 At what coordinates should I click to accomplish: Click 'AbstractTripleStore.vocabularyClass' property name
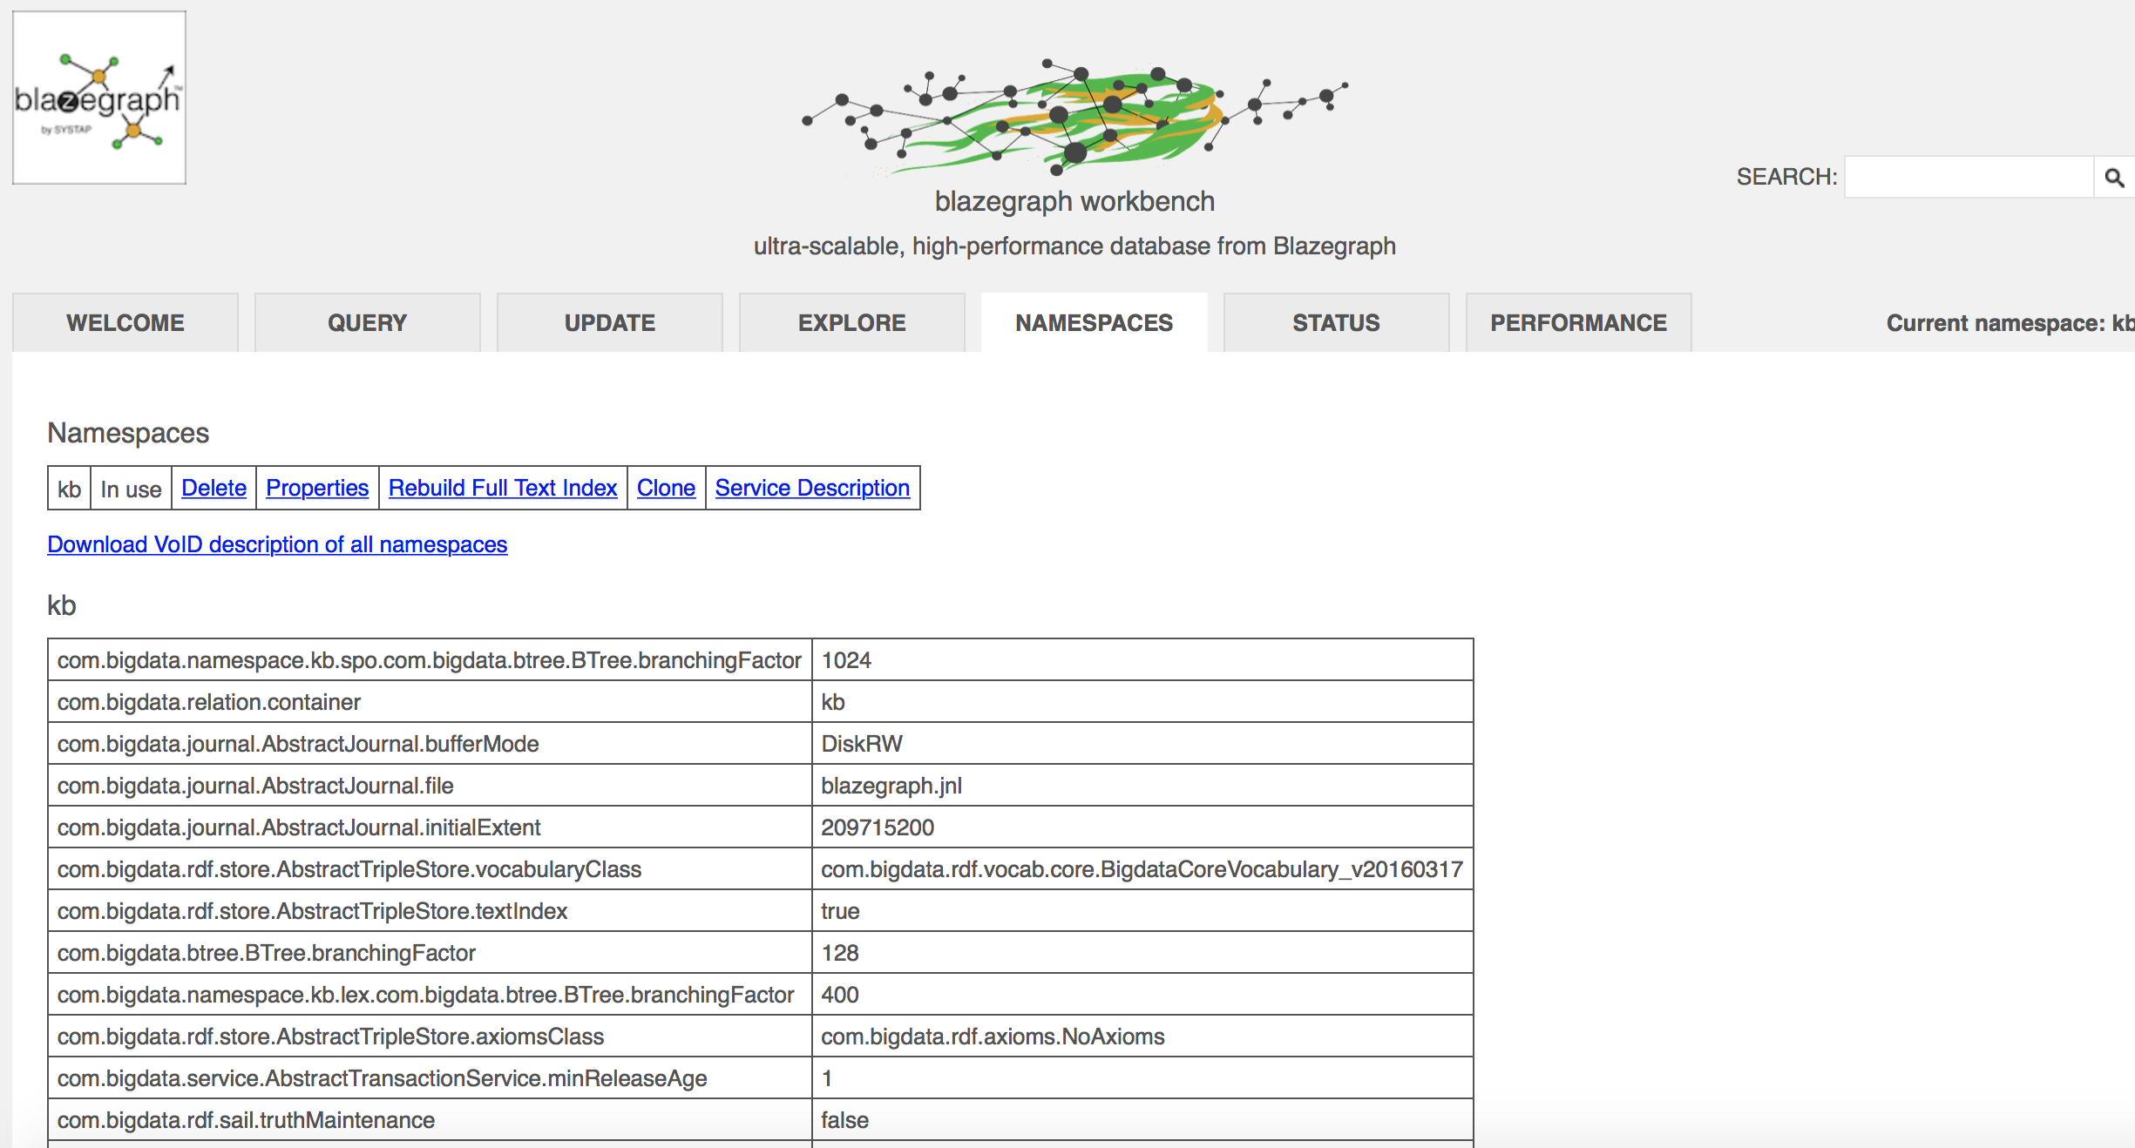point(430,869)
